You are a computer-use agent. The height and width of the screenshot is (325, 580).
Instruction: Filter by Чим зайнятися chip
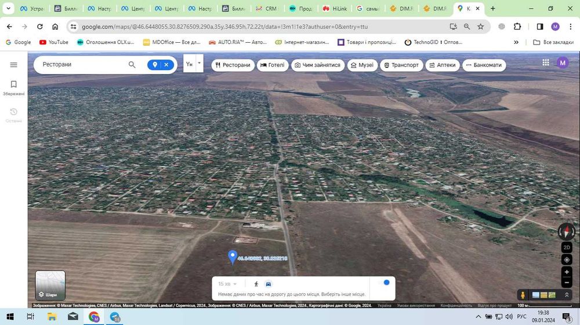click(x=317, y=65)
